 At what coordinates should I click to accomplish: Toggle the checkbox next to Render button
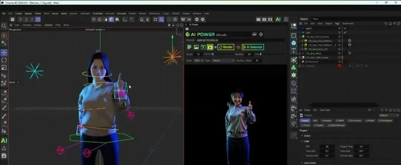pyautogui.click(x=215, y=47)
